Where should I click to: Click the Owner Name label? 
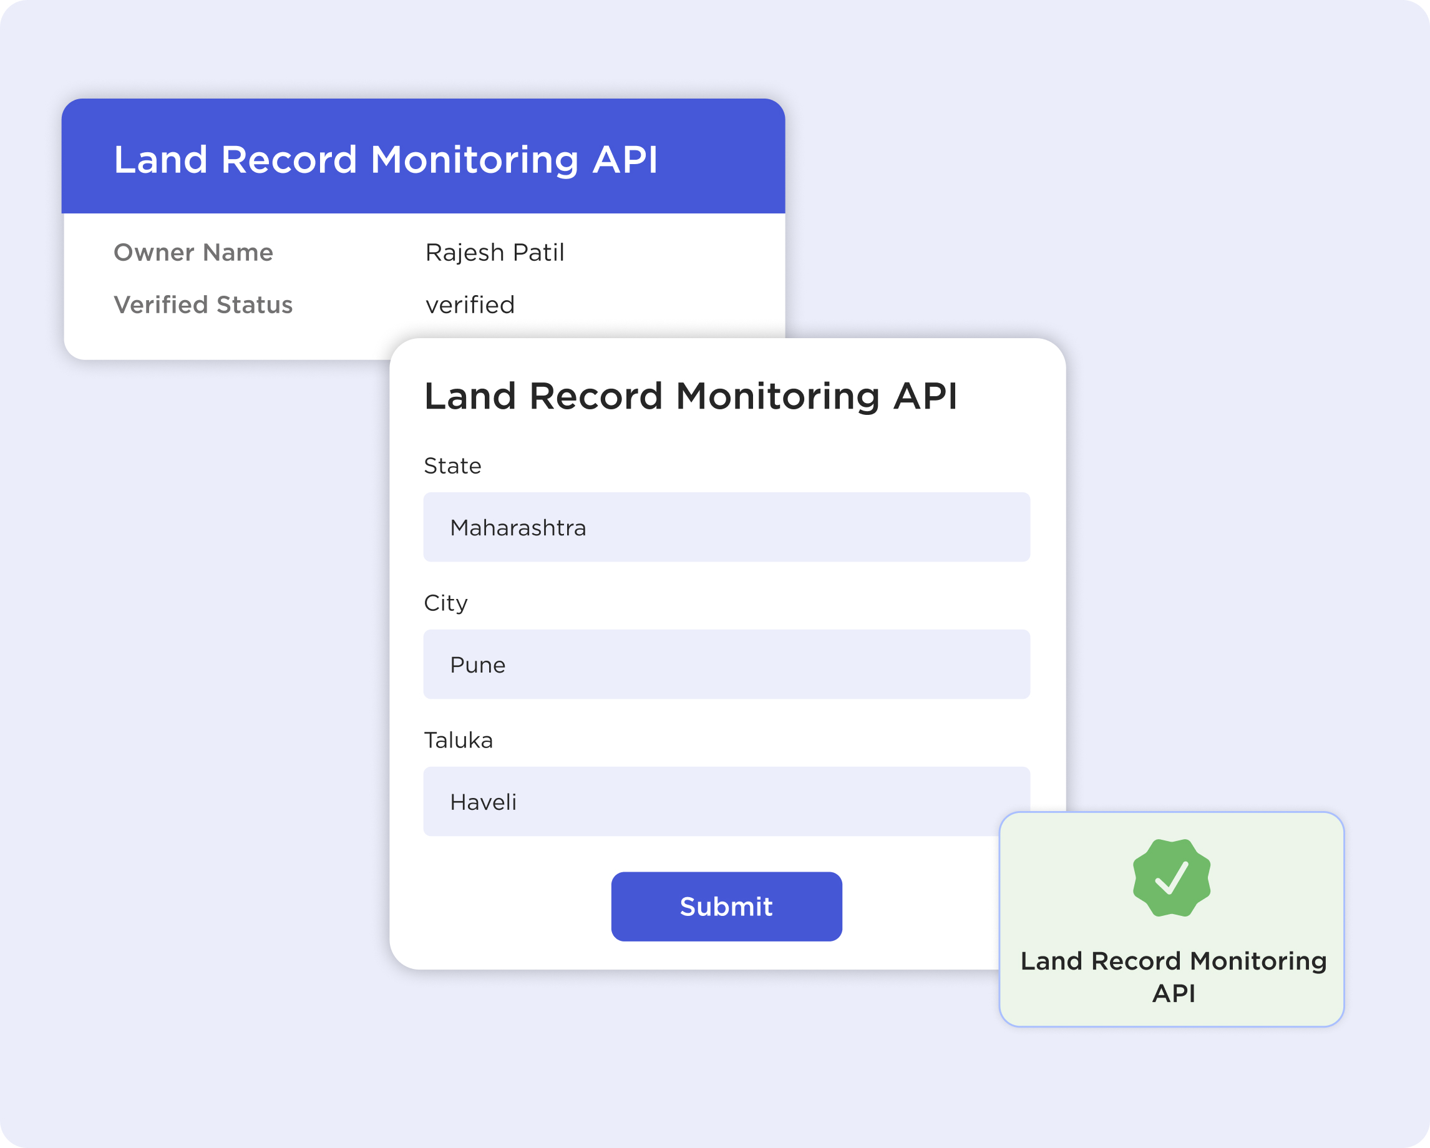pyautogui.click(x=193, y=253)
